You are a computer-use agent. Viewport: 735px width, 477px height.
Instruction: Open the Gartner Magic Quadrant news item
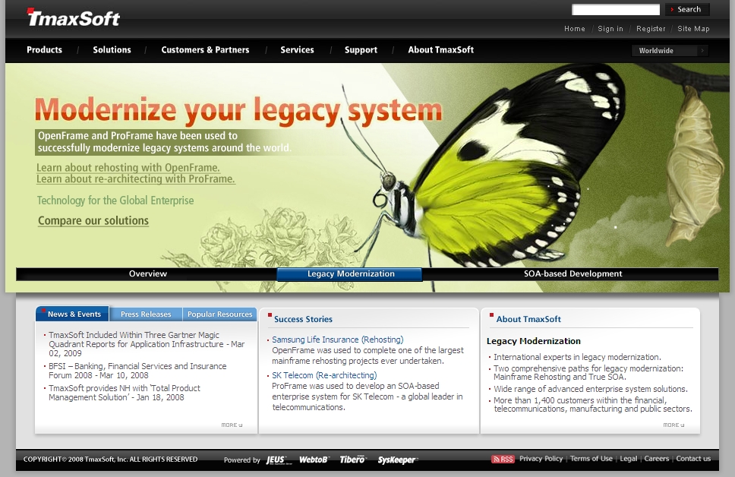[147, 344]
